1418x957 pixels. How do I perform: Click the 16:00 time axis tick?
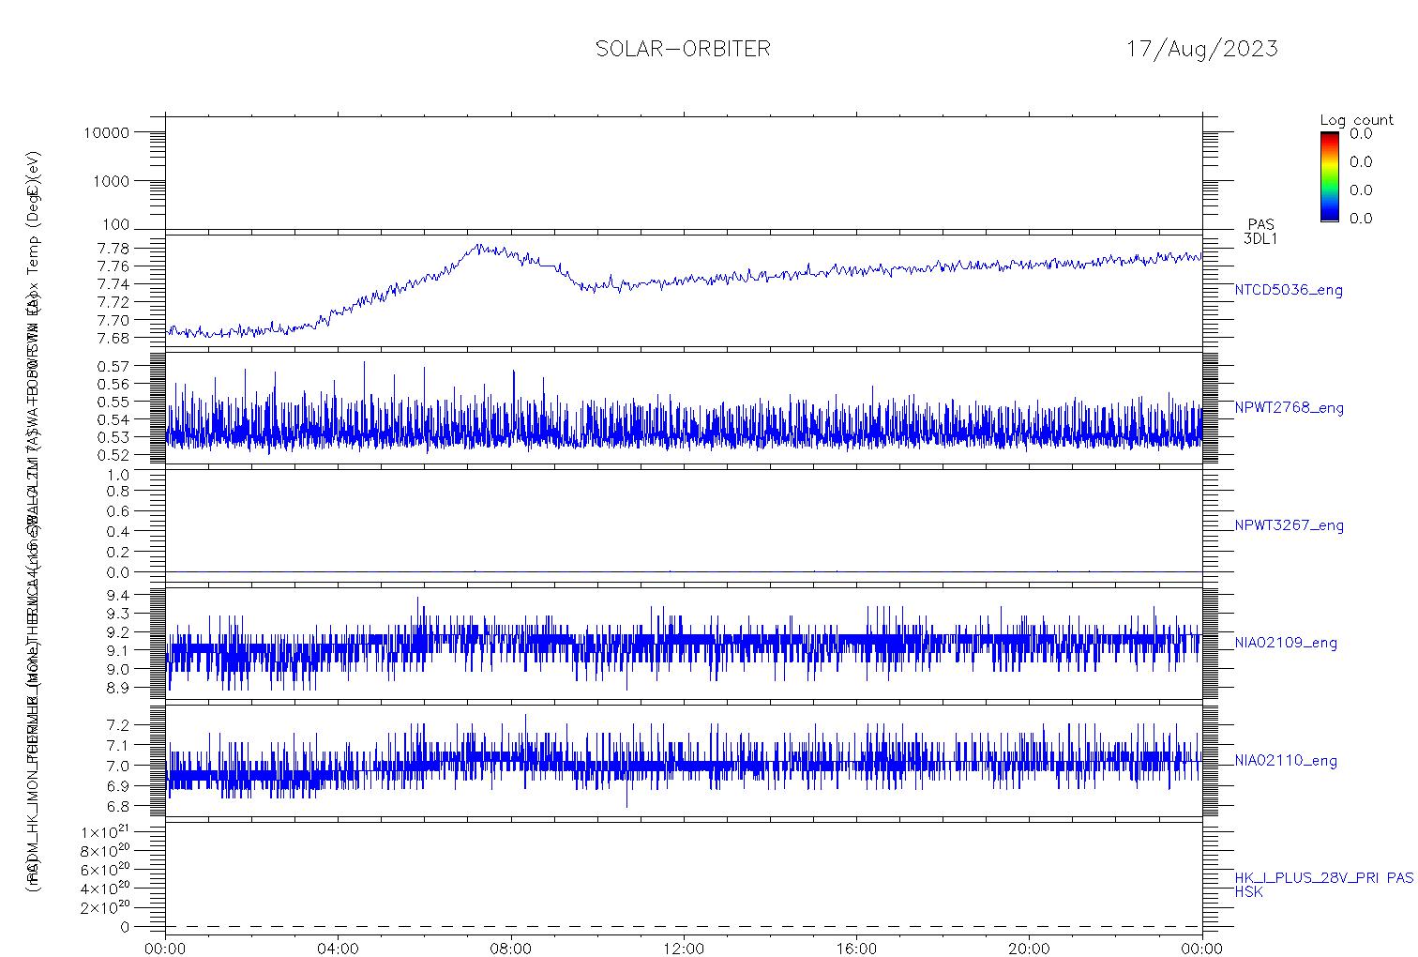click(856, 948)
